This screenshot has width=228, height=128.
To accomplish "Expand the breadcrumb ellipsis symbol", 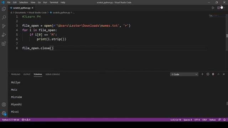I will [74, 13].
